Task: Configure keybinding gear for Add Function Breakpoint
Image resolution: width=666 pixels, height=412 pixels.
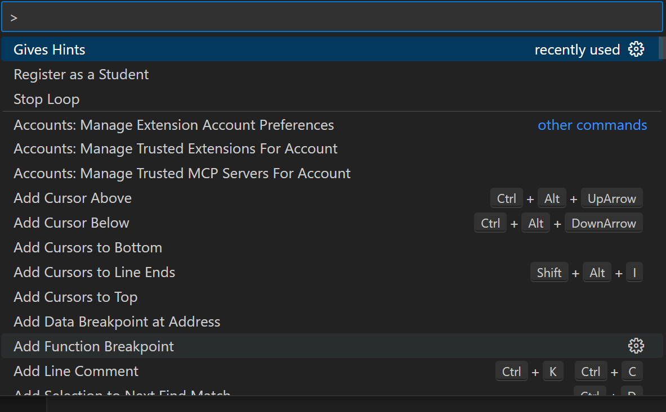Action: 636,346
